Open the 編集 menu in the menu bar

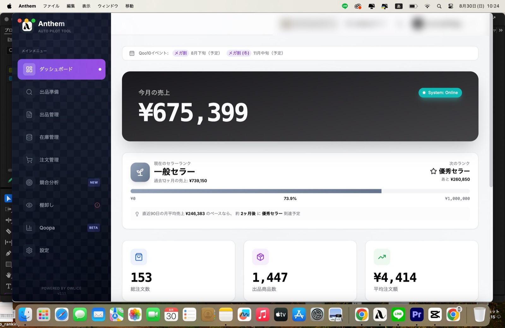(x=71, y=6)
